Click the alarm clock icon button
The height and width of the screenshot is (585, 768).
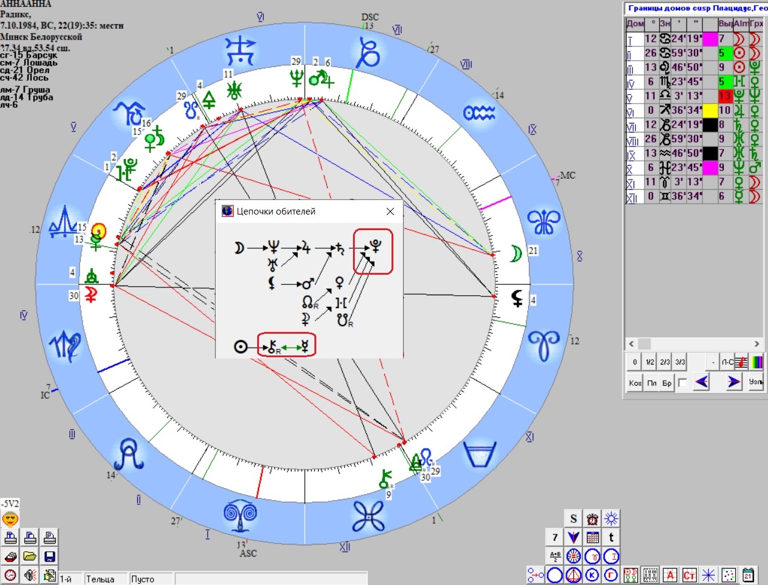coord(593,519)
